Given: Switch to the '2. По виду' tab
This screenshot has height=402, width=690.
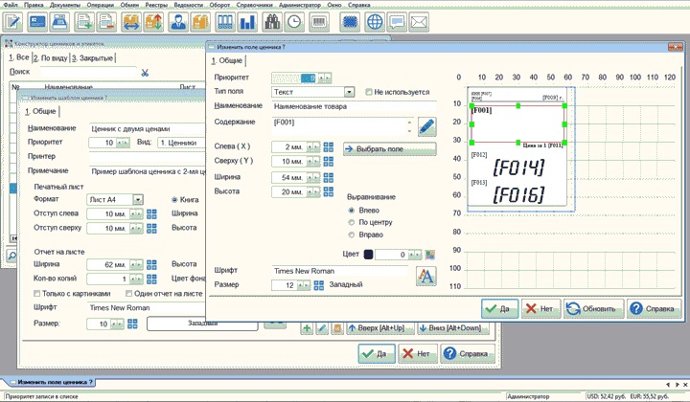Looking at the screenshot, I should [x=48, y=59].
